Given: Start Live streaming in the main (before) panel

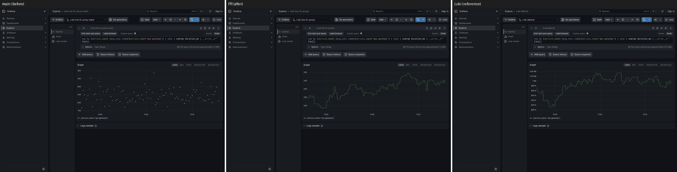Looking at the screenshot, I should point(217,20).
